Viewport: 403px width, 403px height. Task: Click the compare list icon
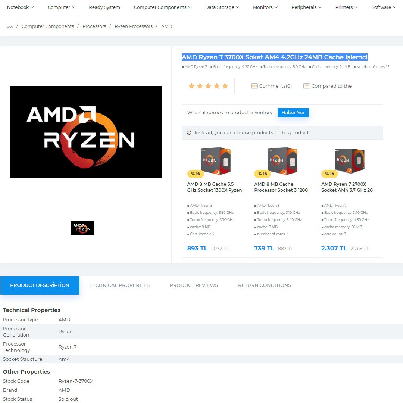click(x=307, y=86)
